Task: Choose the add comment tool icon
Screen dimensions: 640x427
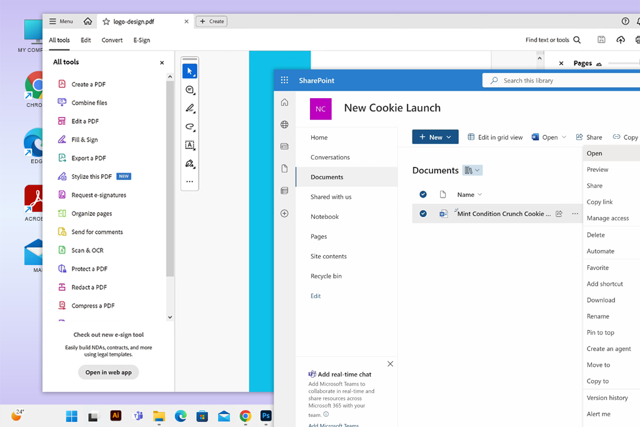Action: coord(190,90)
